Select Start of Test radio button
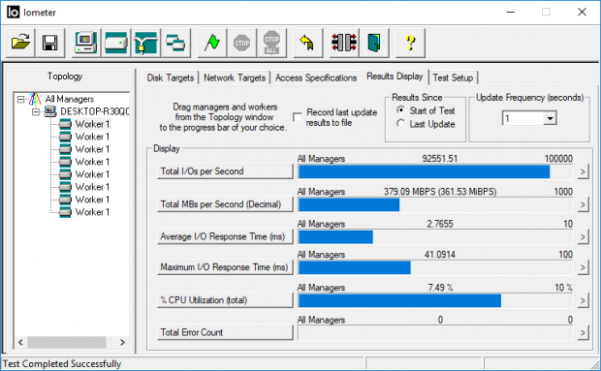This screenshot has height=371, width=601. click(x=401, y=110)
